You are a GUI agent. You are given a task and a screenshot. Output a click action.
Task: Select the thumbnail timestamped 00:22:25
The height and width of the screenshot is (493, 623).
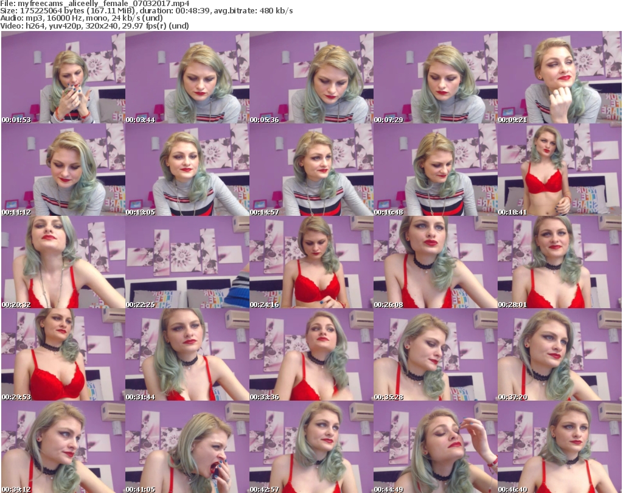[187, 262]
